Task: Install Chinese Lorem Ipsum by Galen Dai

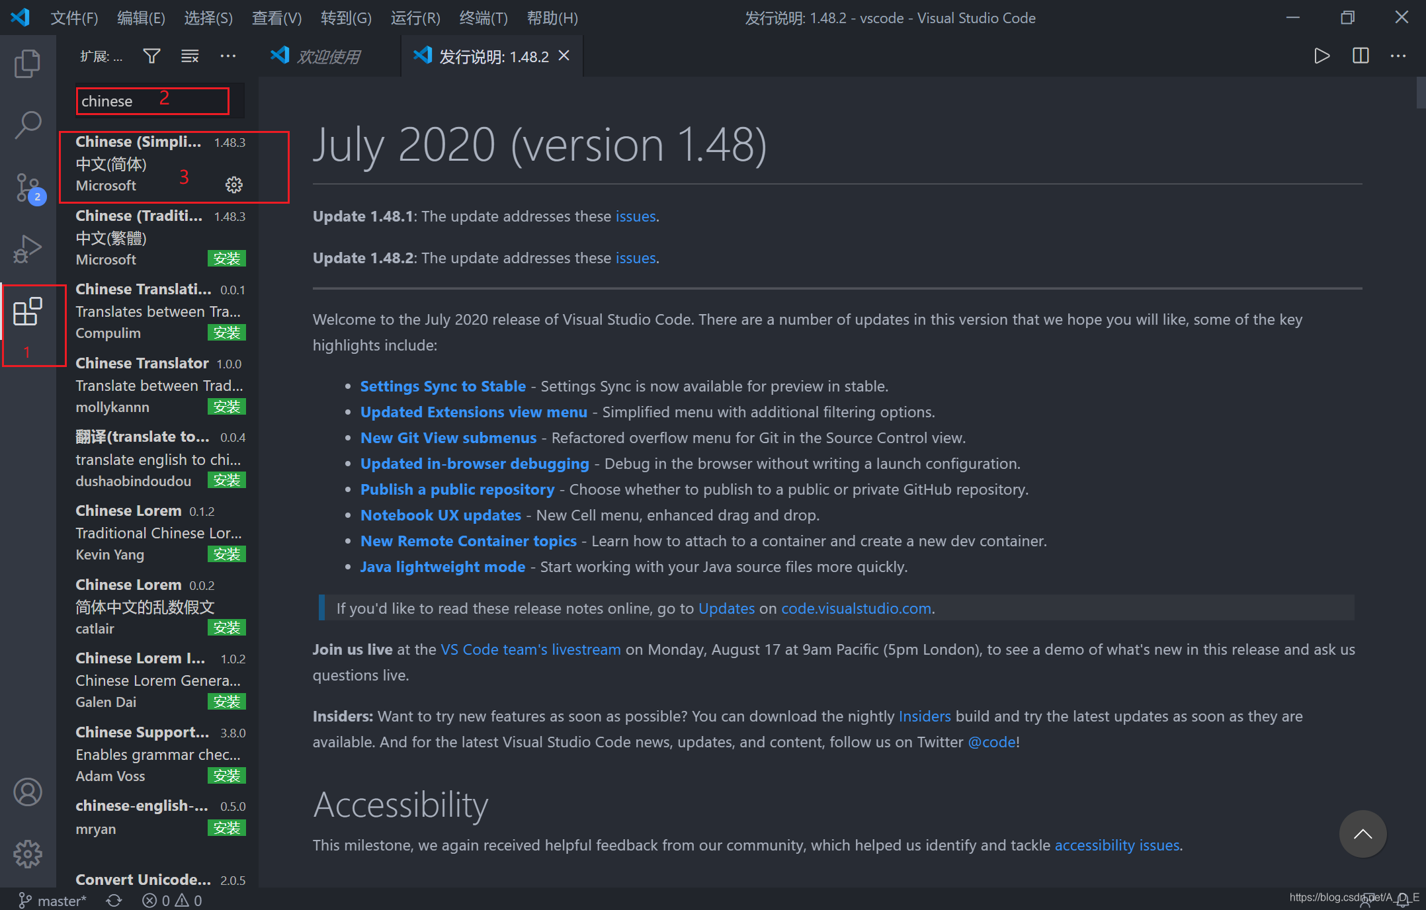Action: [x=227, y=702]
